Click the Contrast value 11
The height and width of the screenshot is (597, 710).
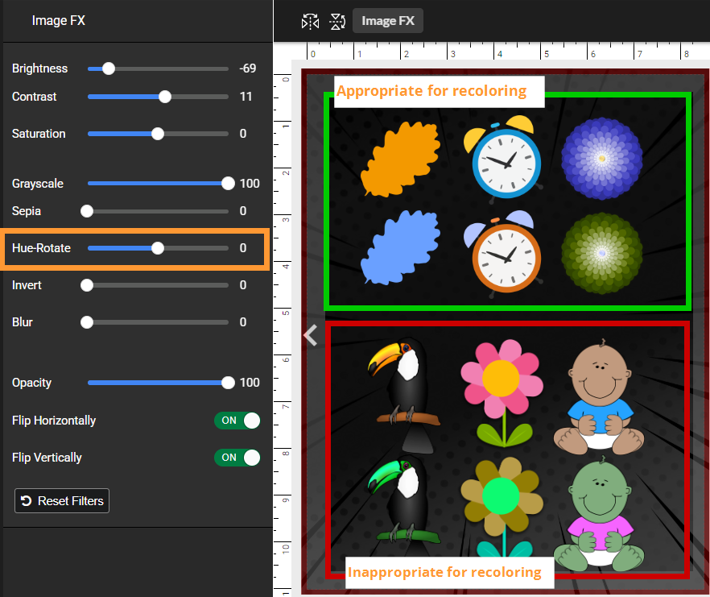point(246,97)
